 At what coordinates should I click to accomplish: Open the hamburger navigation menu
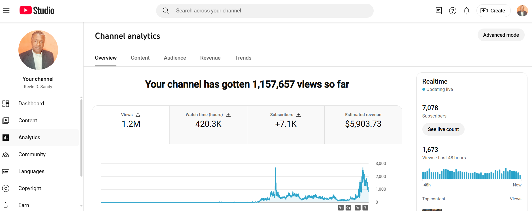point(6,11)
